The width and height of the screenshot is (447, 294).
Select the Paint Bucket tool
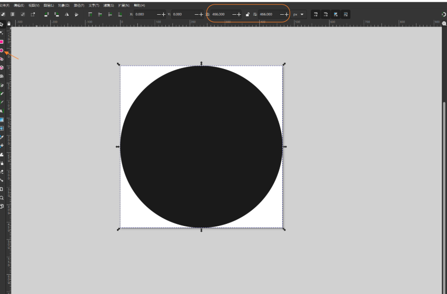click(2, 146)
